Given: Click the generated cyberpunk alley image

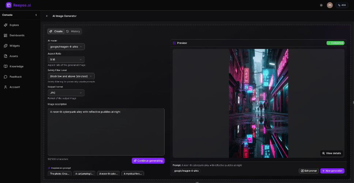Looking at the screenshot, I should (259, 103).
